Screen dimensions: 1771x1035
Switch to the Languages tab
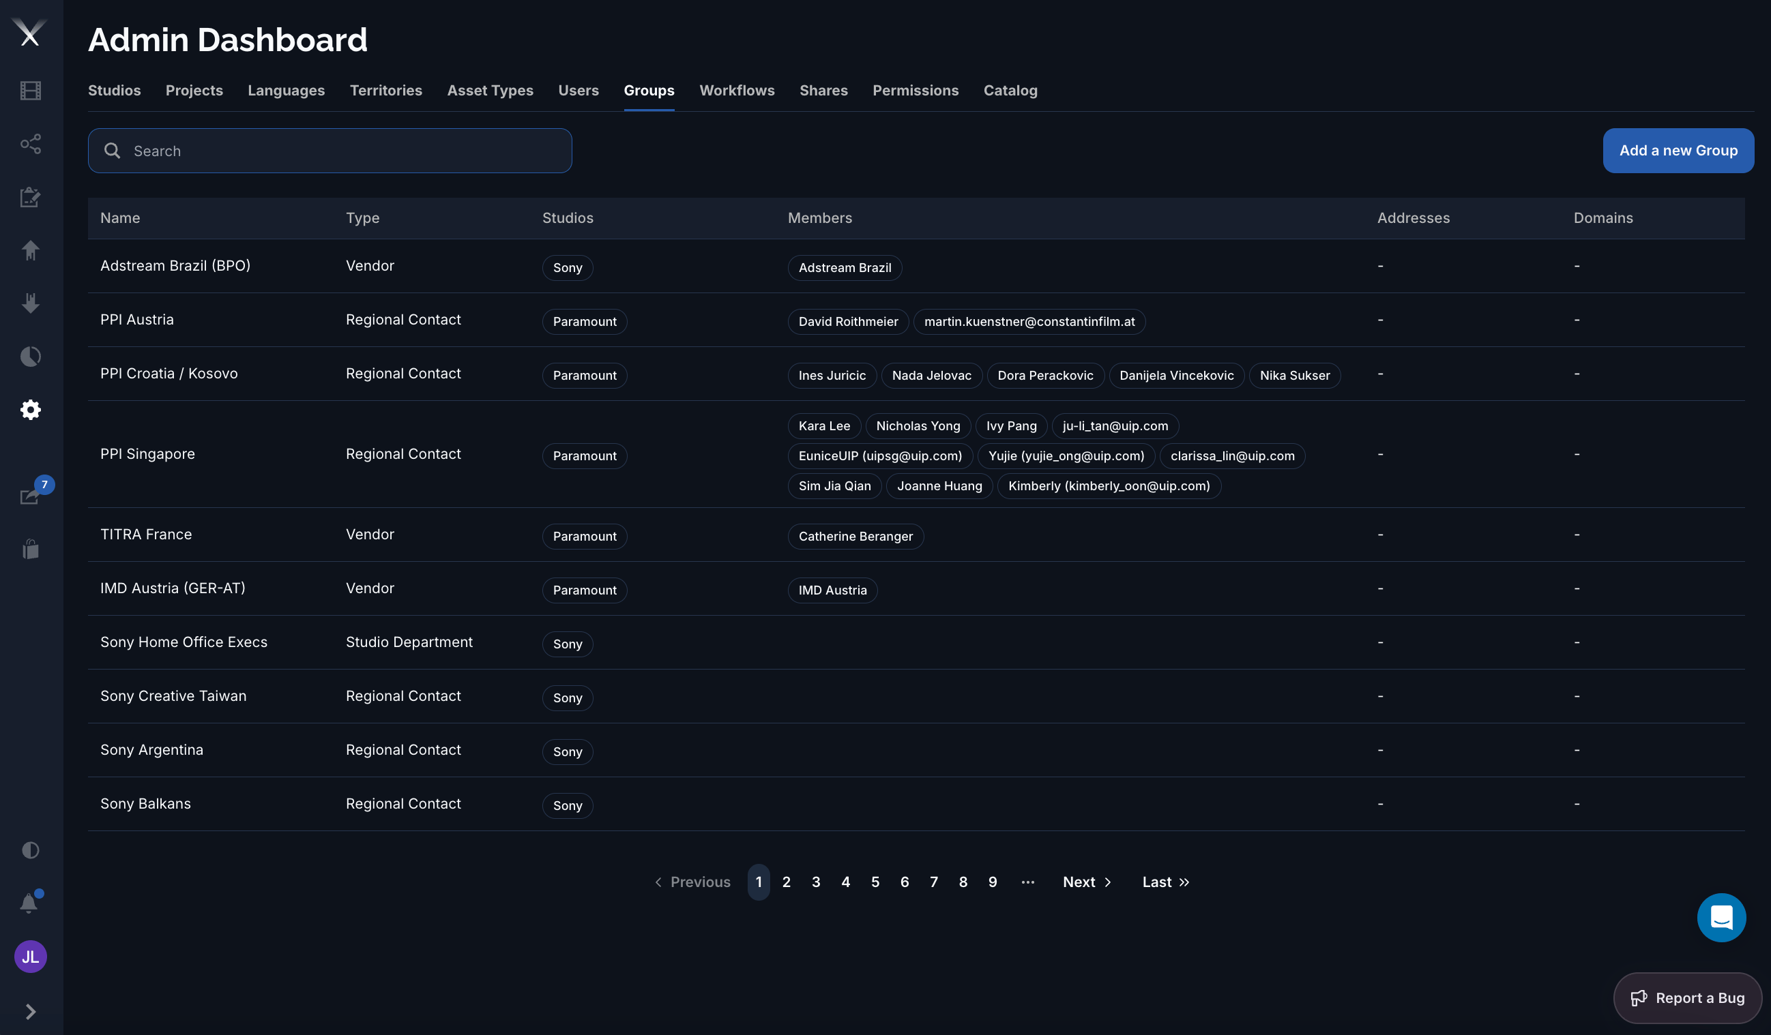coord(286,90)
